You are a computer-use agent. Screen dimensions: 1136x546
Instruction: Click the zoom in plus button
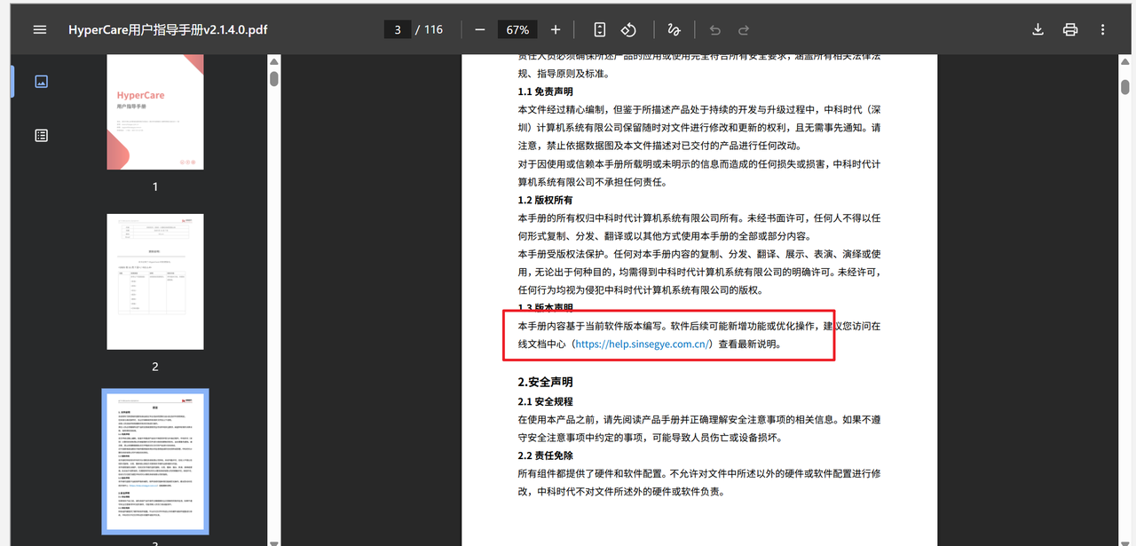point(556,29)
